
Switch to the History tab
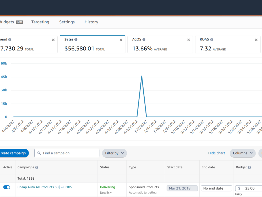(91, 22)
